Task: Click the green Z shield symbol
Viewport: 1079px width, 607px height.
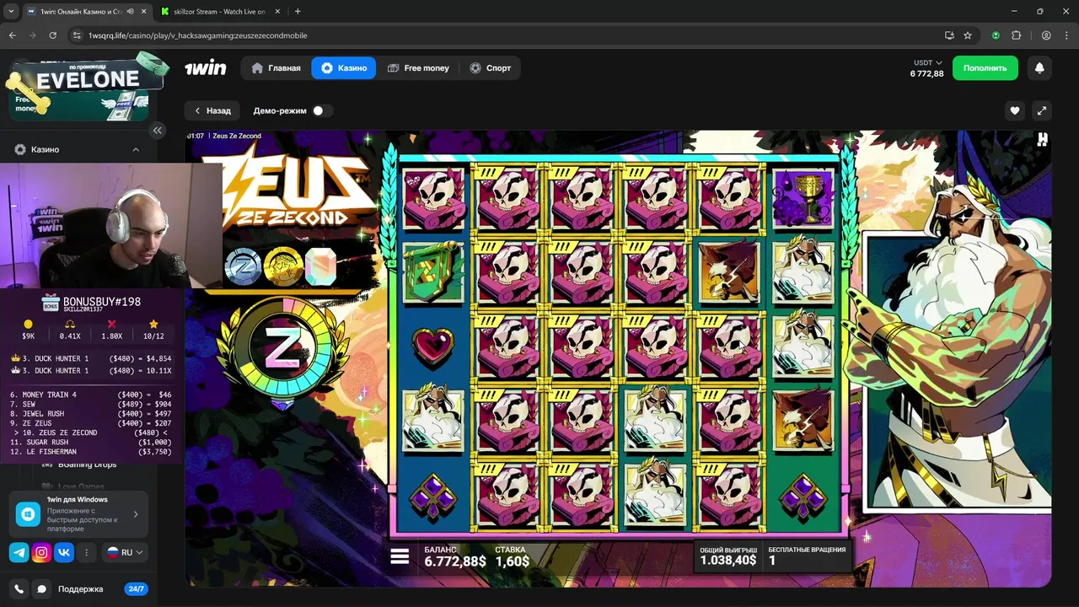Action: click(x=434, y=271)
